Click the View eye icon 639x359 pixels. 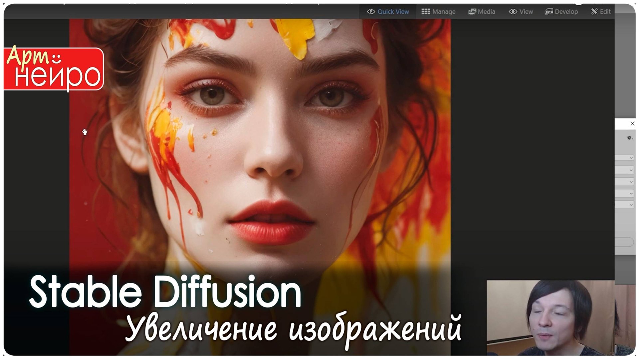click(x=513, y=11)
